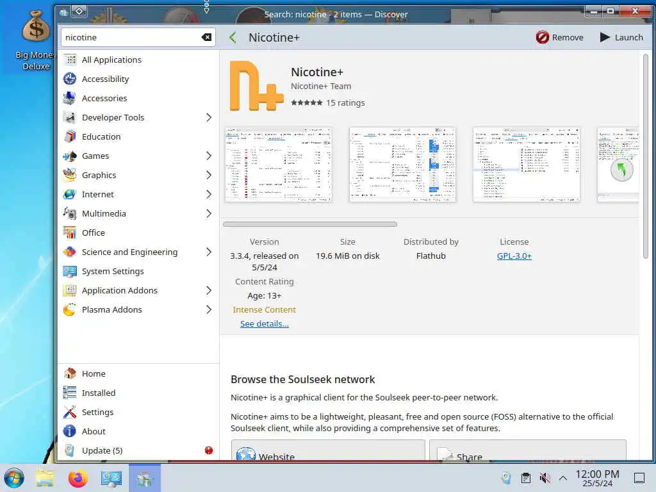
Task: Open the Windows-style start menu
Action: point(14,478)
